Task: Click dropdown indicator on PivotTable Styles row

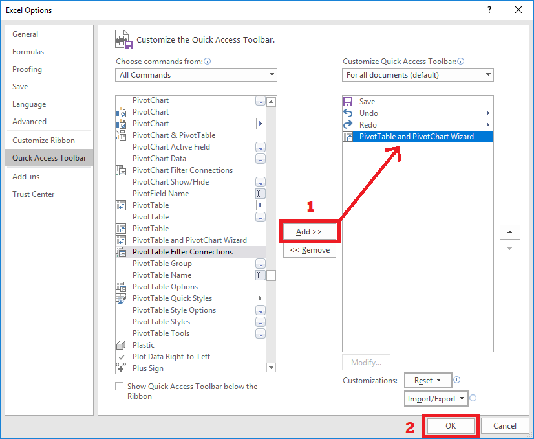Action: coord(261,322)
